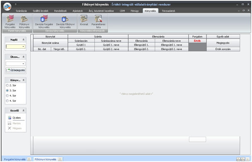Click the Gyűjtő 2. neve header
This screenshot has width=252, height=162.
click(111, 49)
